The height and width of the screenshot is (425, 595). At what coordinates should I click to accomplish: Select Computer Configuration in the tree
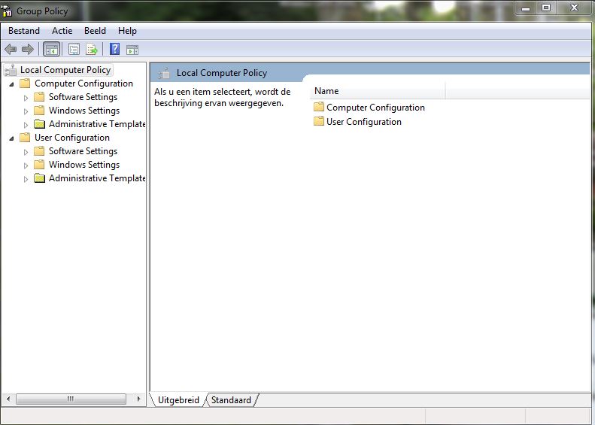tap(83, 83)
